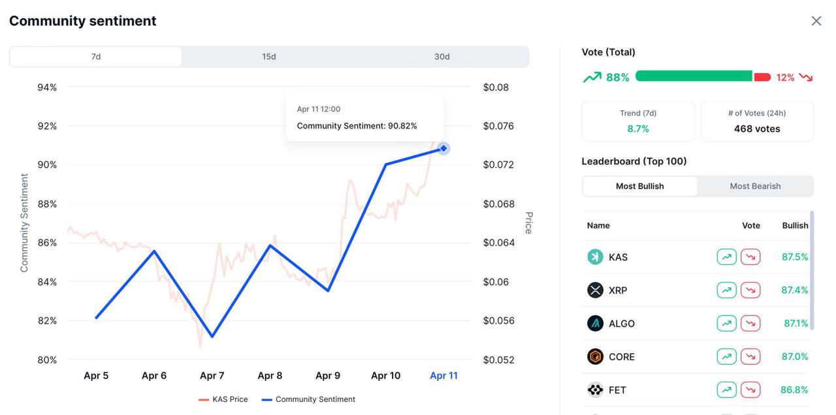Switch the chart to the 15d range
Viewport: 836px width, 415px height.
[x=269, y=57]
